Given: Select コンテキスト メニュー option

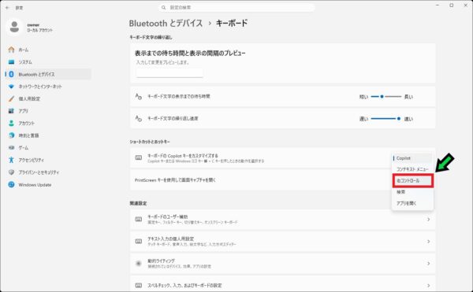Looking at the screenshot, I should point(412,169).
